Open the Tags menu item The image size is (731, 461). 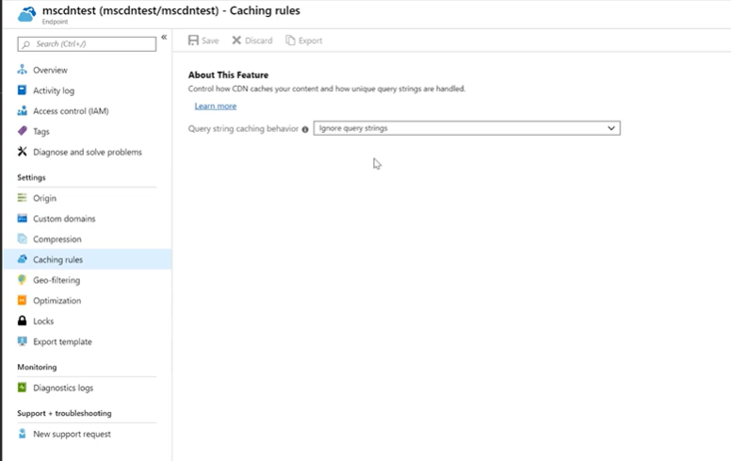click(41, 132)
